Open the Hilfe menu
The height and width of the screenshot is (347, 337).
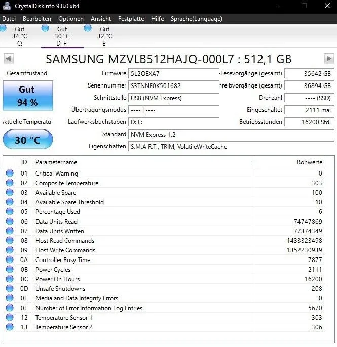[x=157, y=19]
